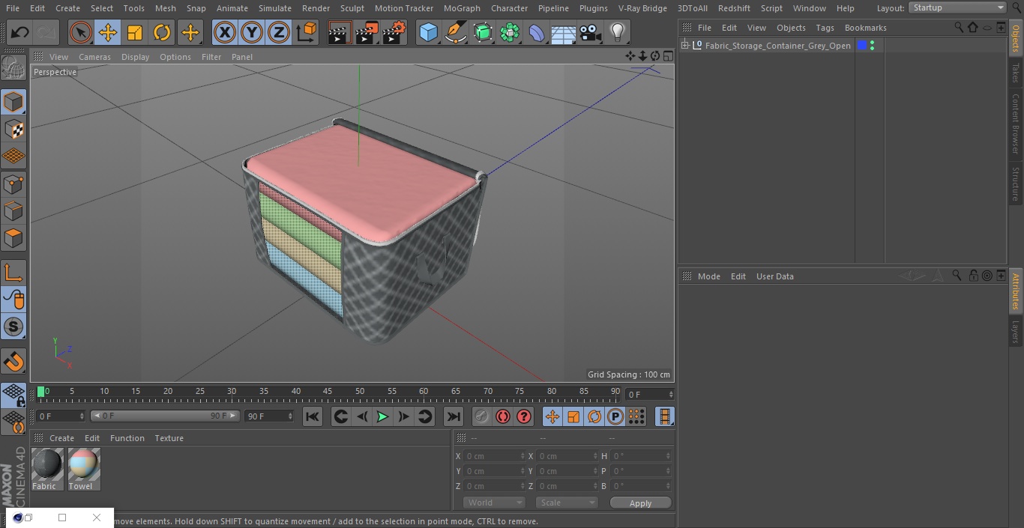The image size is (1024, 528).
Task: Click the Apply button
Action: pyautogui.click(x=640, y=503)
